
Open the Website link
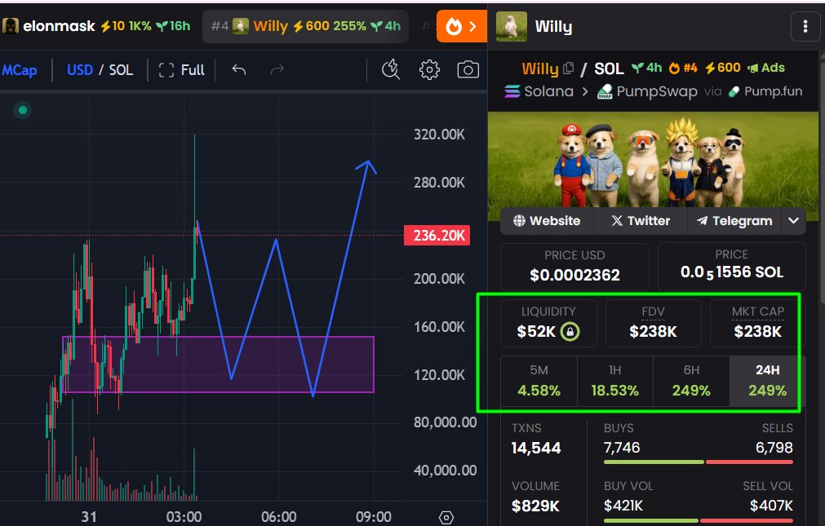tap(547, 221)
